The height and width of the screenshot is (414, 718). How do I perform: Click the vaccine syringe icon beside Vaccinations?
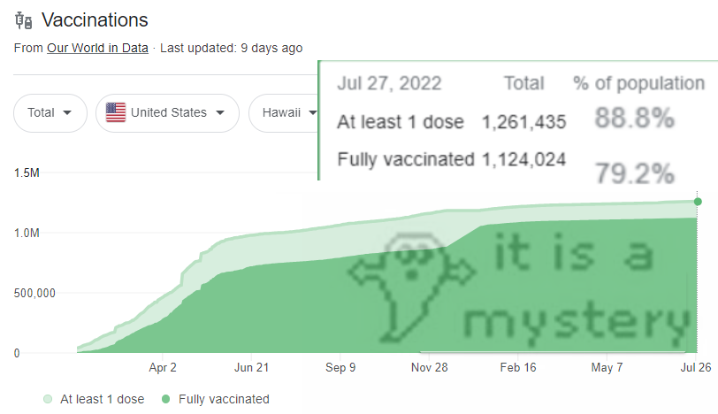(x=23, y=20)
